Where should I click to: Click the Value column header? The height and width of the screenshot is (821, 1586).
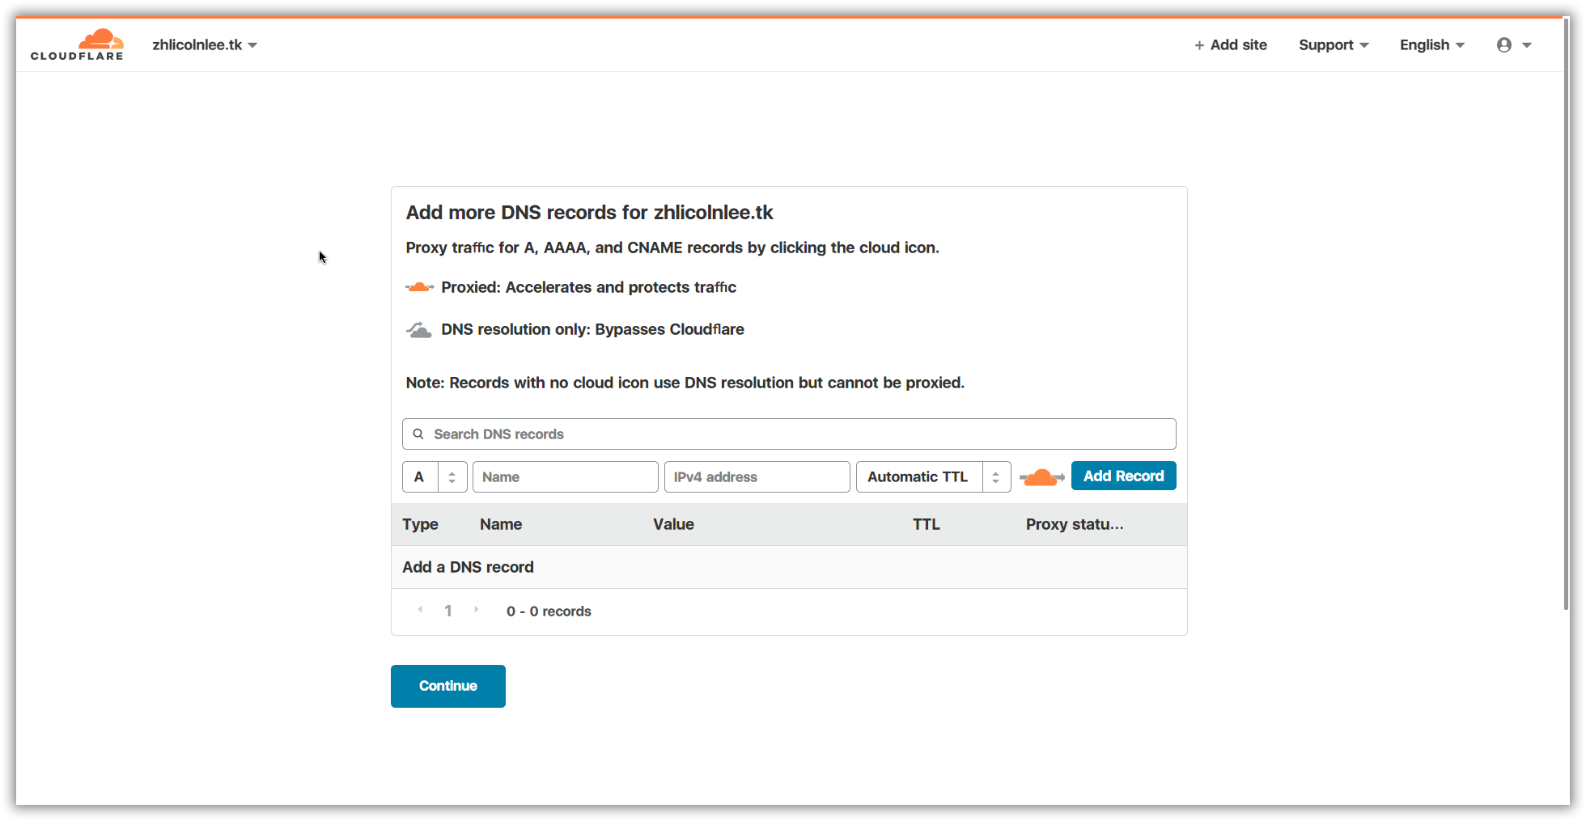673,524
